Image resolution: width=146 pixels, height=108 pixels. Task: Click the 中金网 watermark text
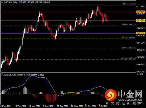(x=130, y=94)
